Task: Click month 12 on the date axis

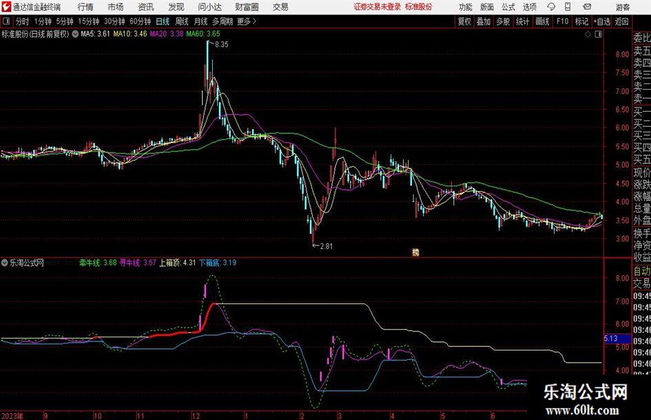Action: [196, 416]
